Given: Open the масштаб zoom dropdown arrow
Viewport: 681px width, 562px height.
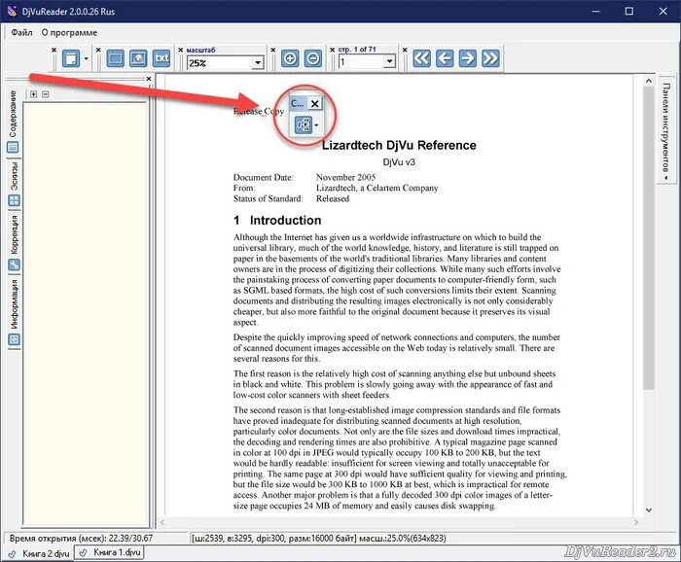Looking at the screenshot, I should (258, 63).
